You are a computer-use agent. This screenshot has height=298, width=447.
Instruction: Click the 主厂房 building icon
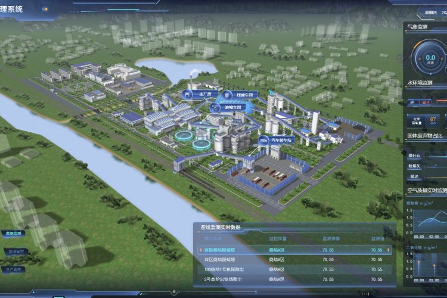coord(188,94)
